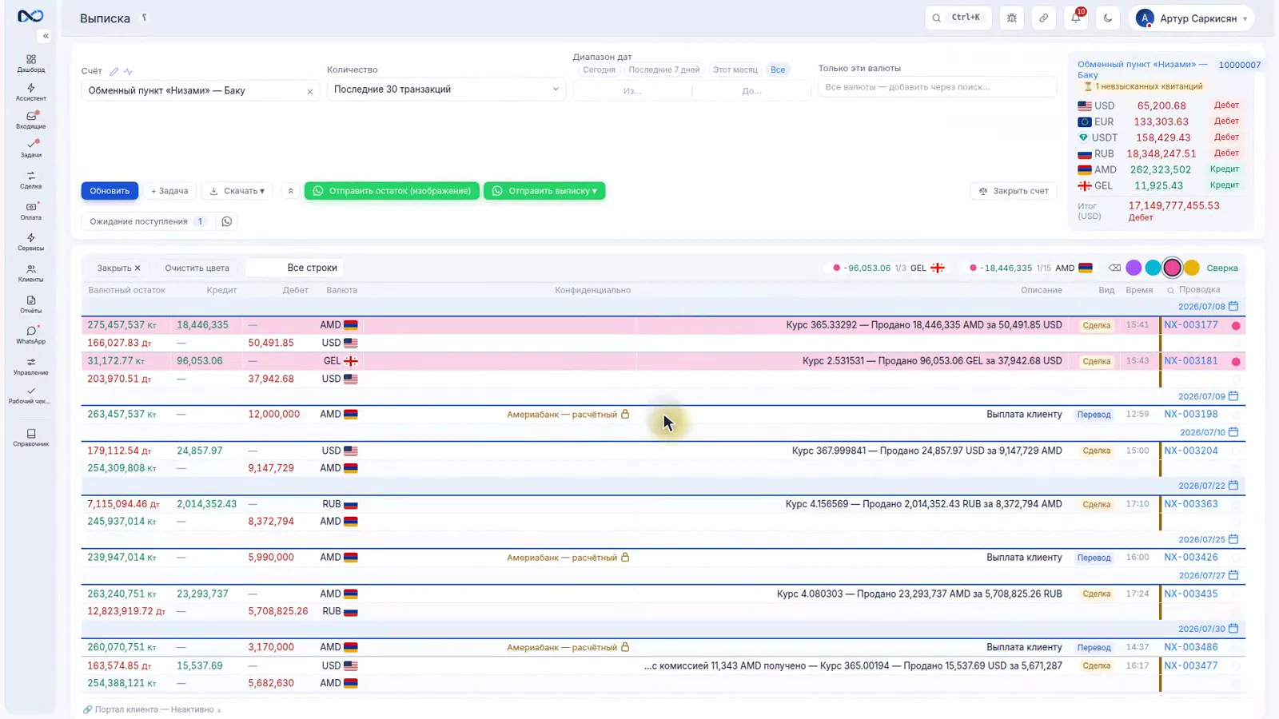
Task: Clear the selected account with the X
Action: tap(310, 92)
